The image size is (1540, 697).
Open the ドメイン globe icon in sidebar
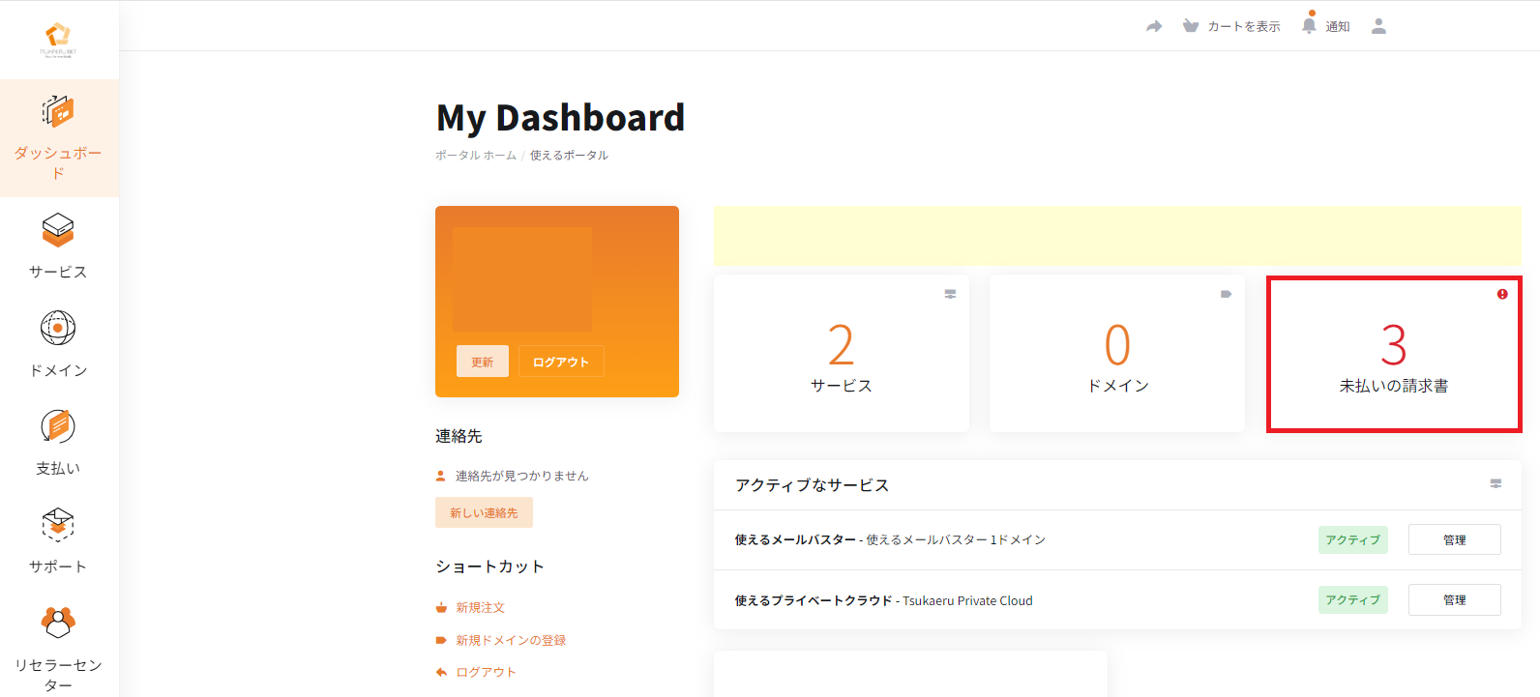click(x=58, y=329)
